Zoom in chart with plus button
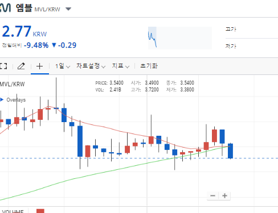The image size is (278, 213). [x=224, y=195]
